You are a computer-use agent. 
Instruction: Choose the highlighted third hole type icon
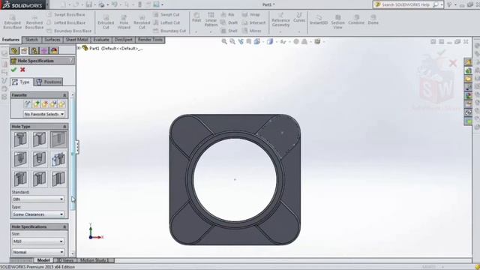click(x=58, y=139)
